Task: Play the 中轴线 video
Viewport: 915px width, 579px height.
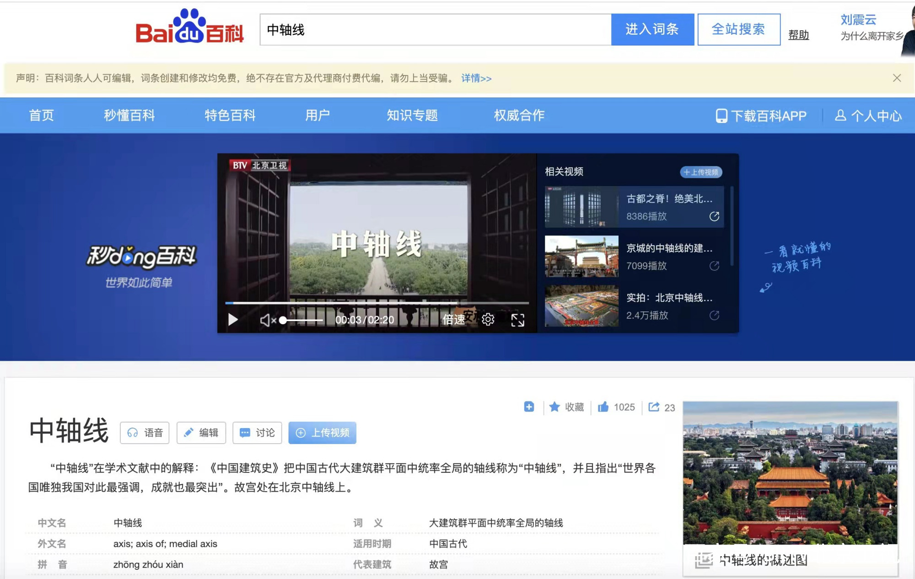Action: tap(233, 319)
